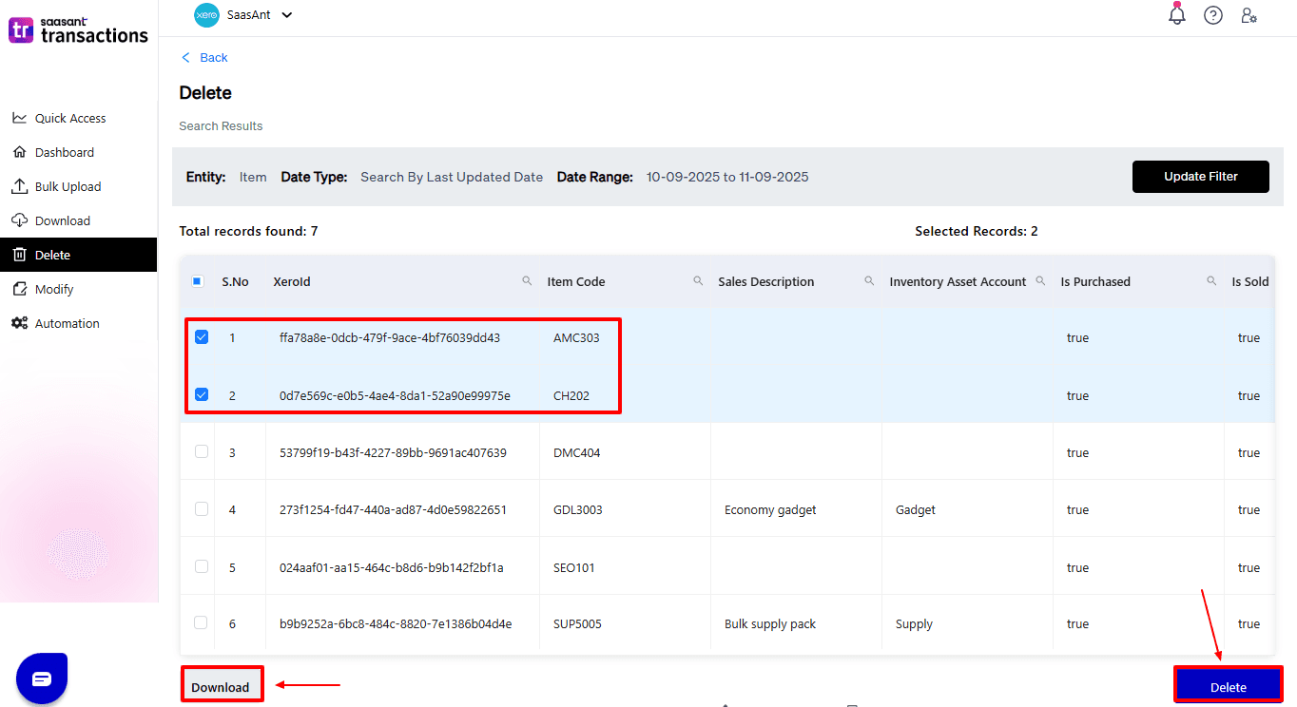Go to Modify in the sidebar
Image resolution: width=1297 pixels, height=707 pixels.
(x=53, y=290)
